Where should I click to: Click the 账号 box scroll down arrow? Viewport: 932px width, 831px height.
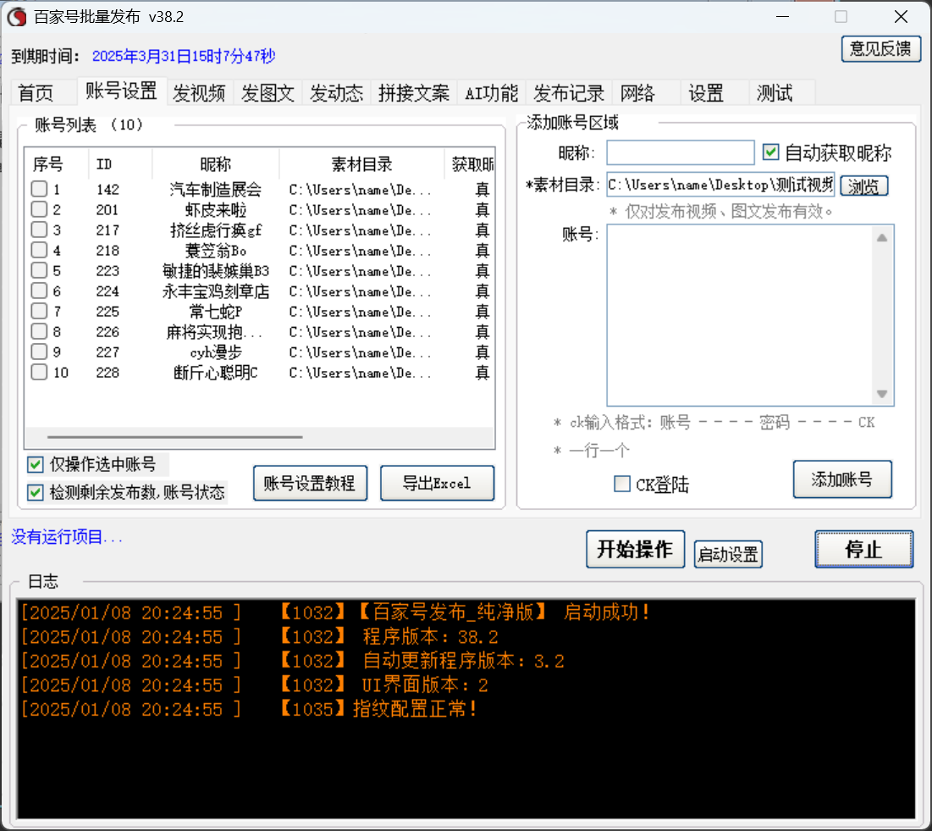point(882,394)
